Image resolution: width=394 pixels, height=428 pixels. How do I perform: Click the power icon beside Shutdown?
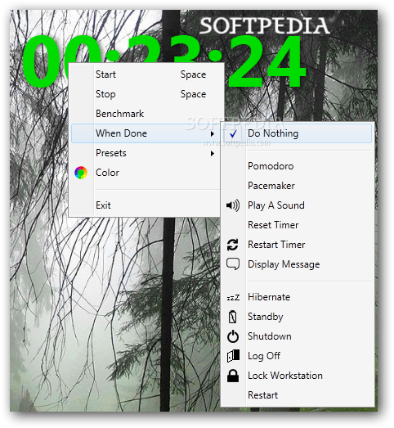pyautogui.click(x=233, y=336)
